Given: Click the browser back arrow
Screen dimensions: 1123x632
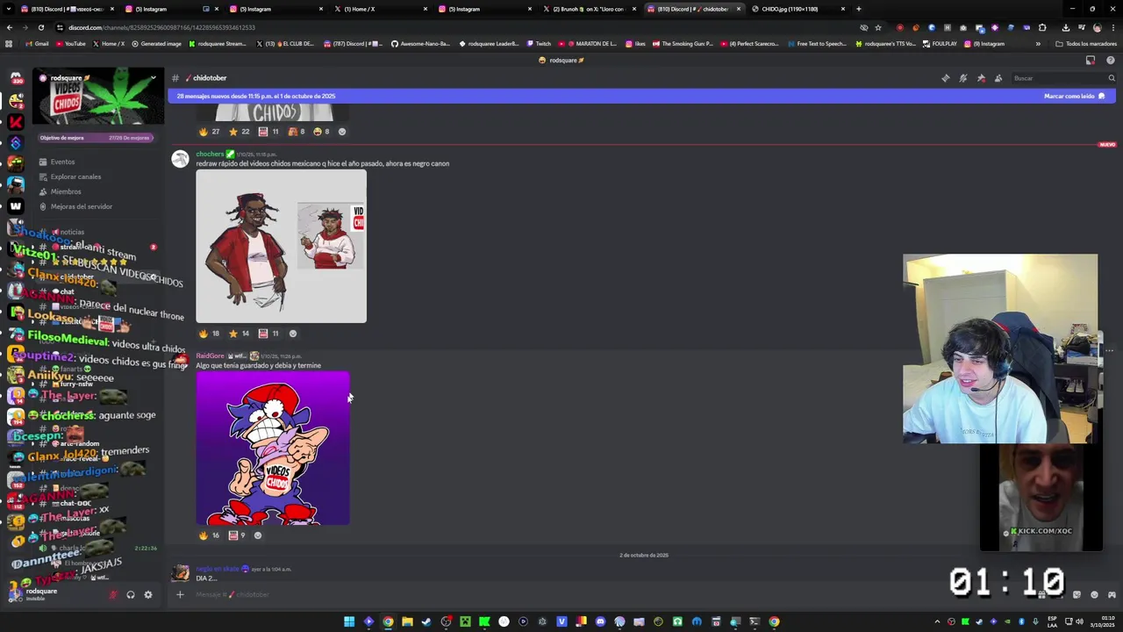Looking at the screenshot, I should 10,27.
